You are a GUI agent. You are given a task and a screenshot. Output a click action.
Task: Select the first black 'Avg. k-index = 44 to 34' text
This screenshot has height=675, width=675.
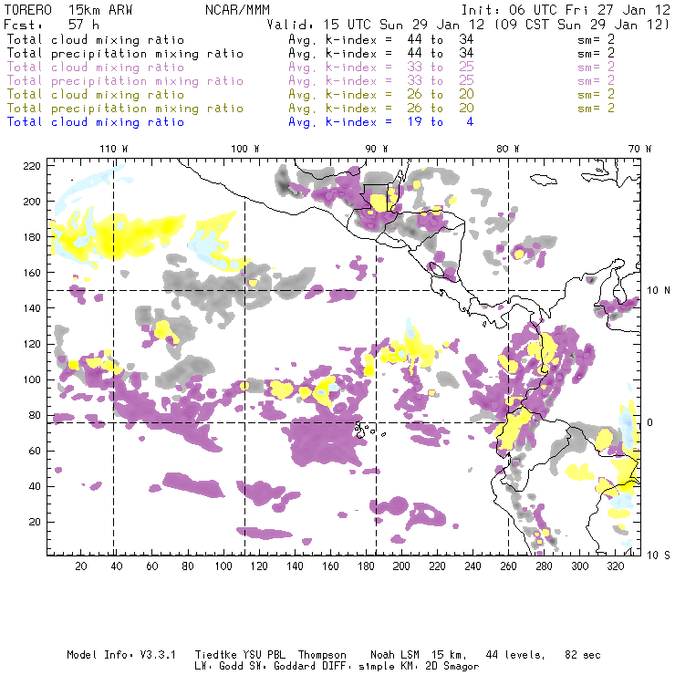tap(381, 39)
